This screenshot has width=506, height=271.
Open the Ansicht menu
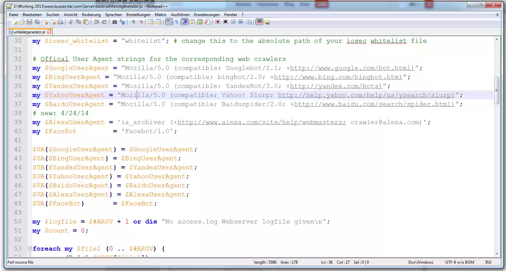coord(71,15)
